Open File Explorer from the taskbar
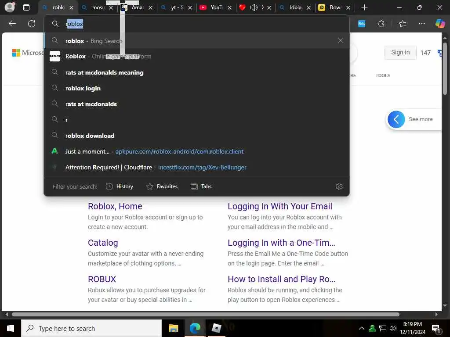 pyautogui.click(x=173, y=328)
